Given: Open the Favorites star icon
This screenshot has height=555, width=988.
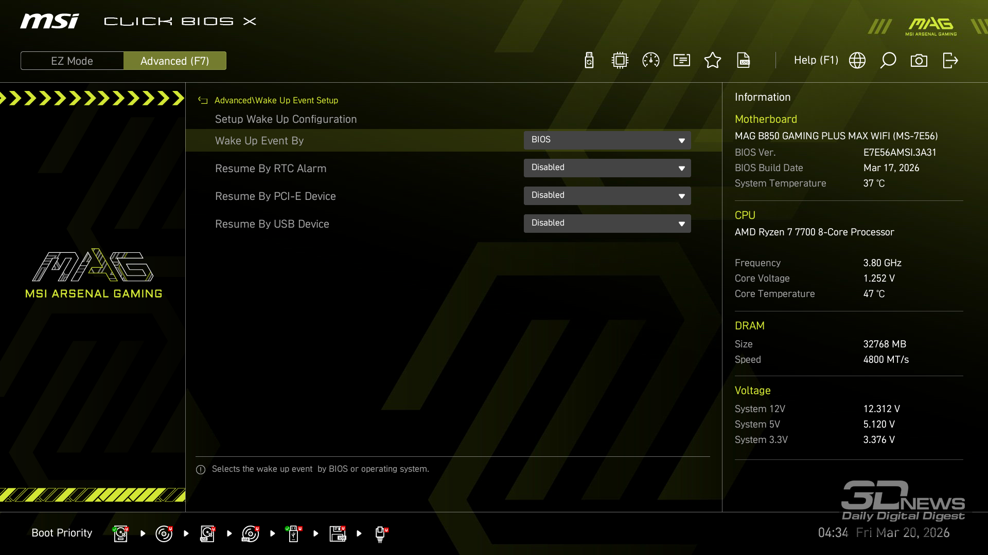Looking at the screenshot, I should [x=713, y=61].
